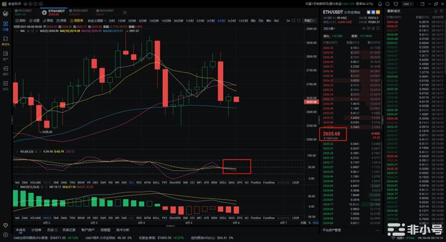The height and width of the screenshot is (242, 446).
Task: Activate the 画线 drawing tool button
Action: 48,21
